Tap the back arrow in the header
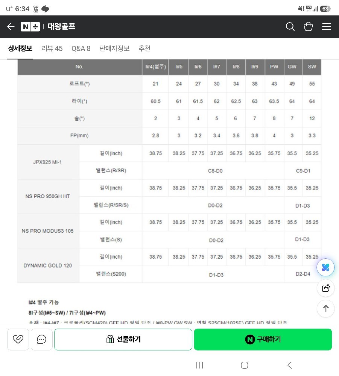 click(x=11, y=26)
